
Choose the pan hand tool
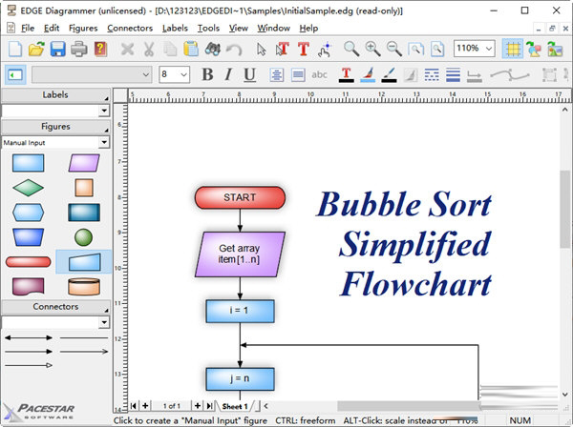click(x=325, y=50)
